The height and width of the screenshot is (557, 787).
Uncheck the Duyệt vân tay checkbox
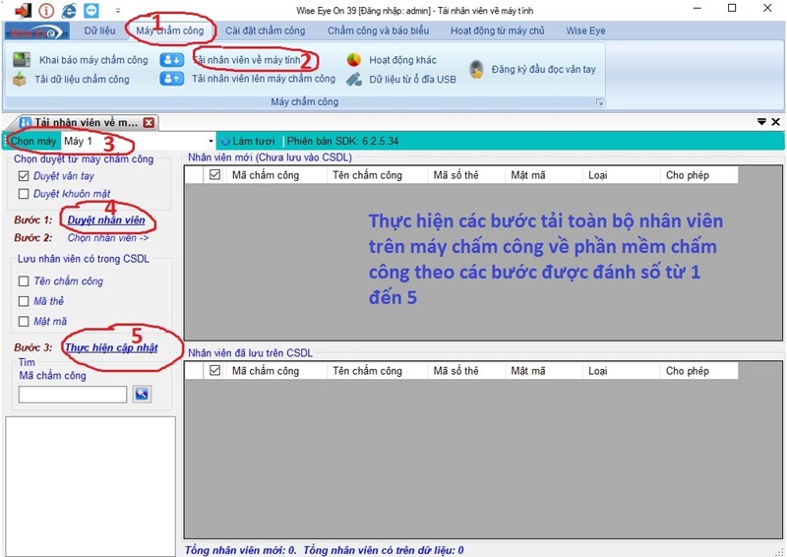(x=25, y=175)
